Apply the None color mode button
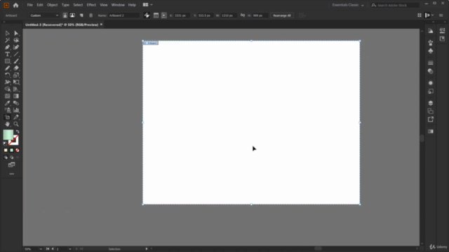The height and width of the screenshot is (252, 449). click(17, 150)
